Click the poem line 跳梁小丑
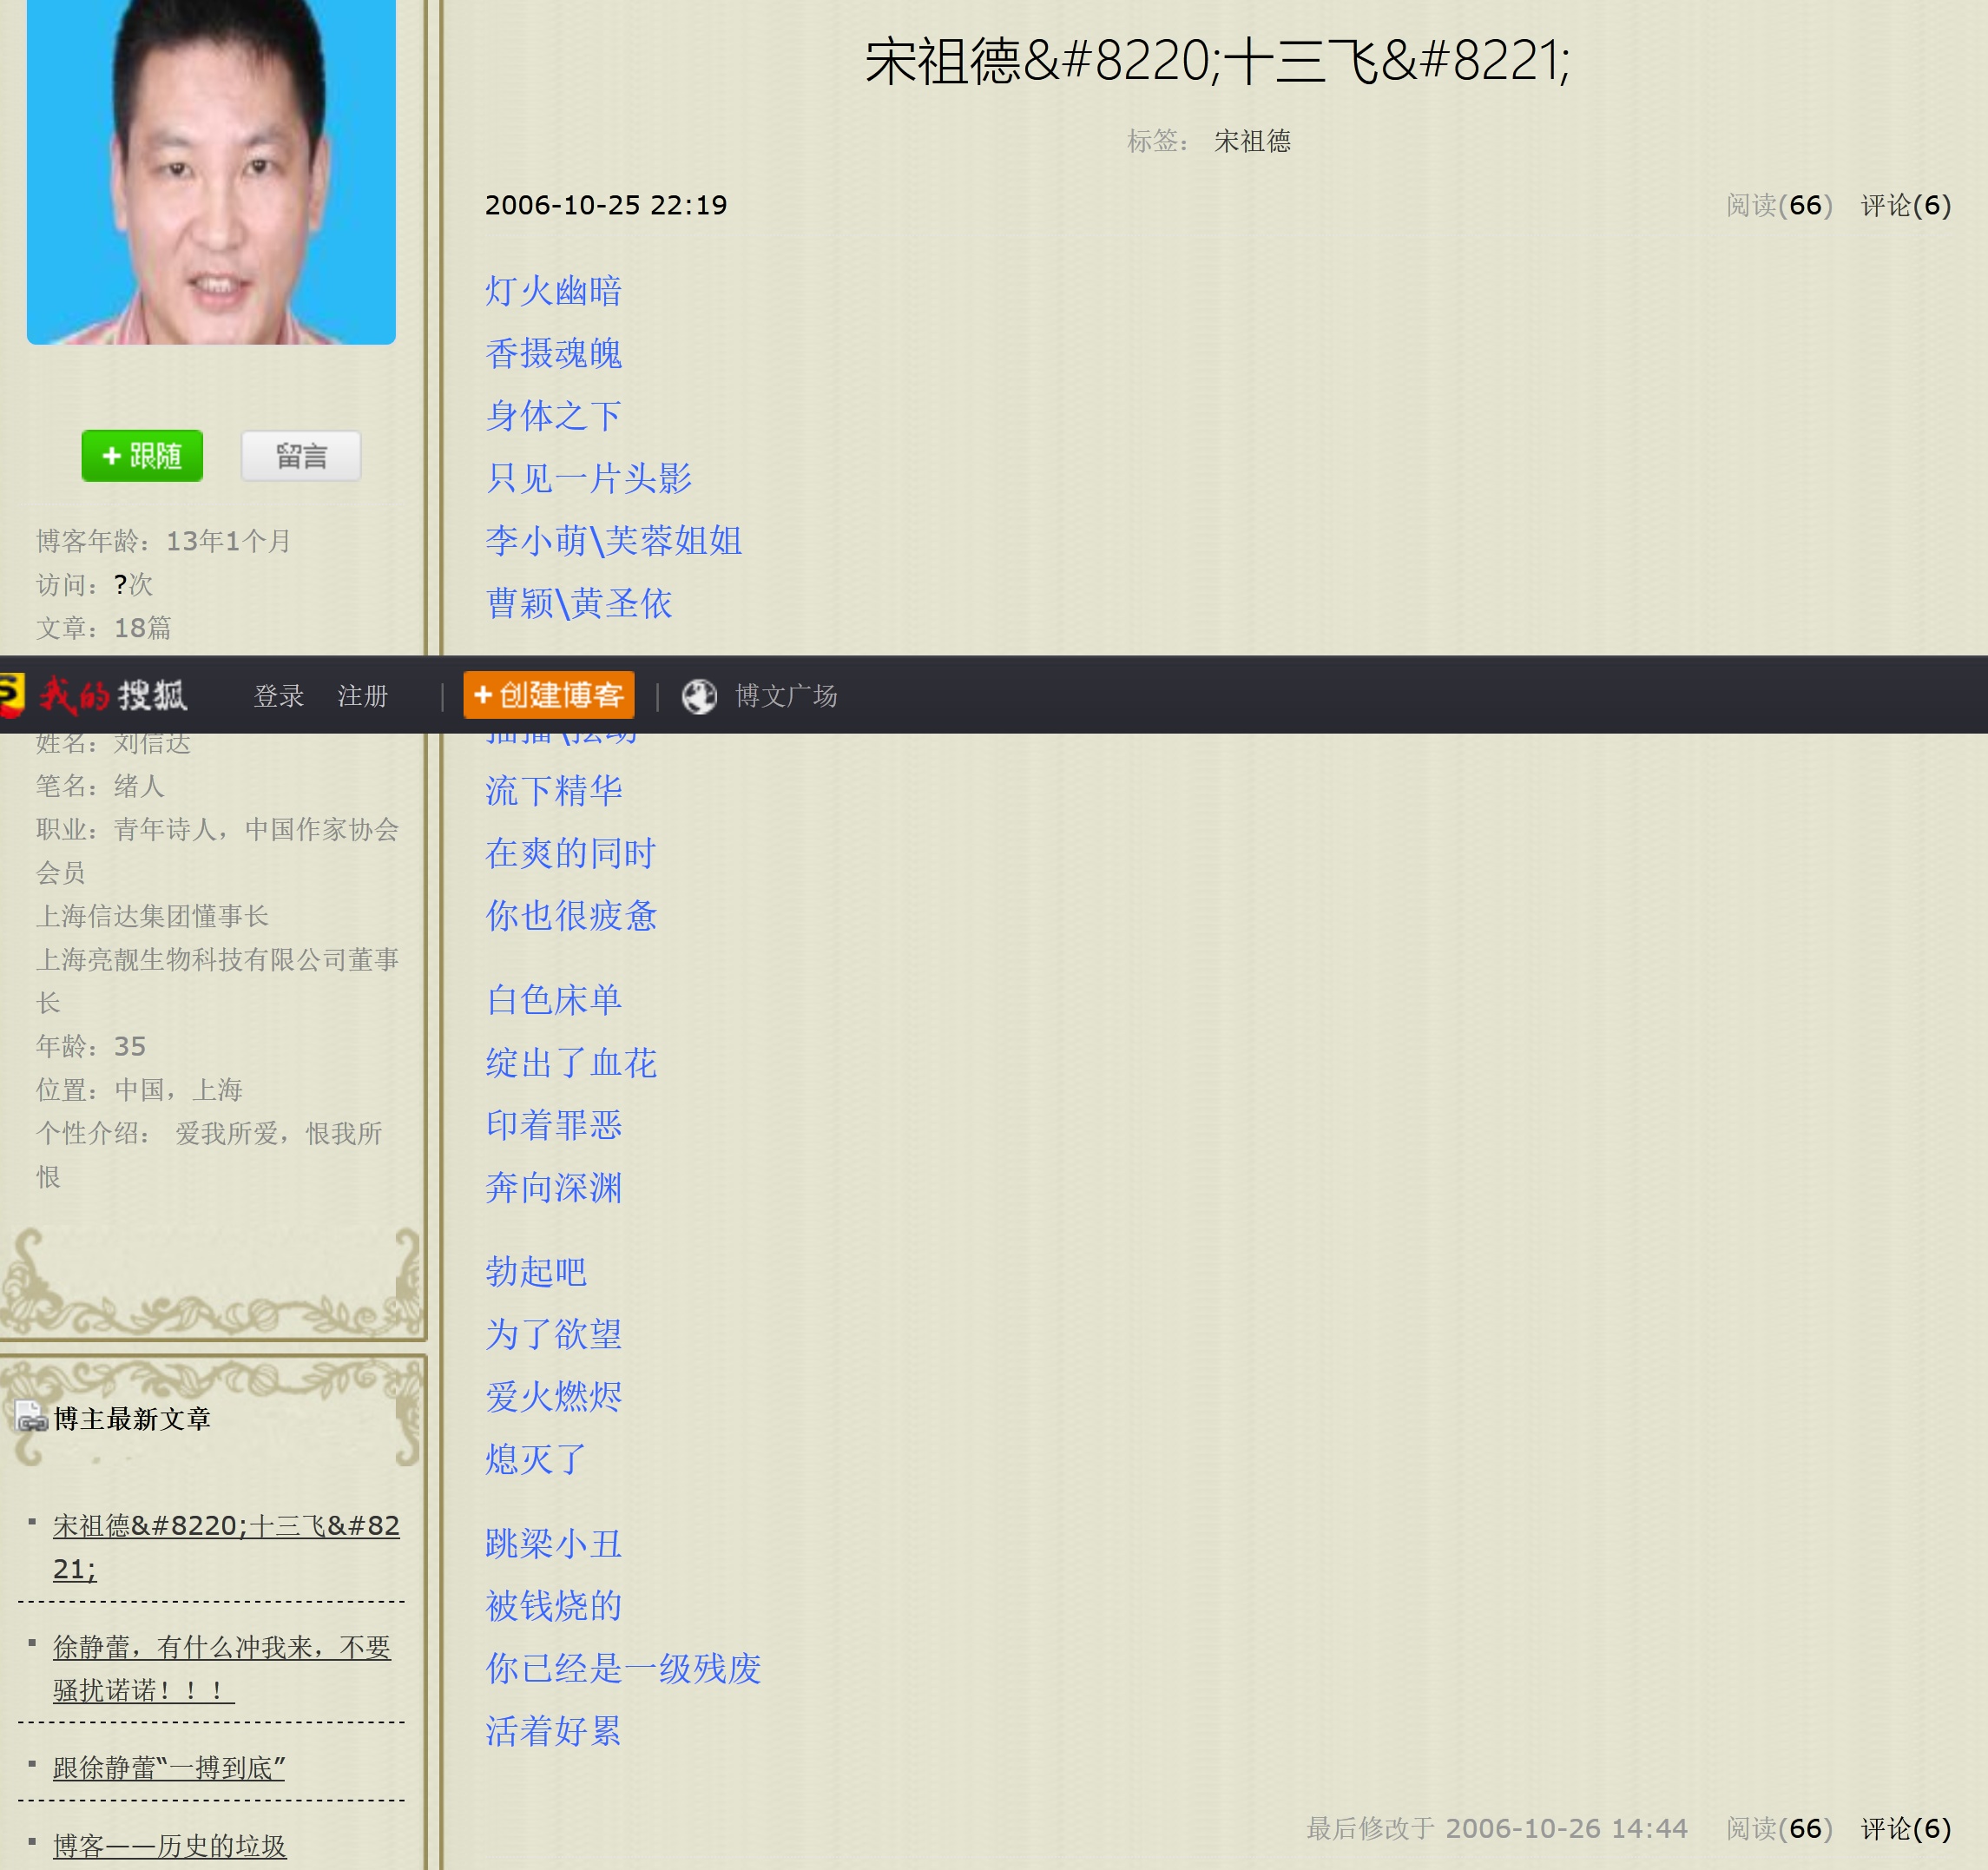Viewport: 1988px width, 1870px height. (x=554, y=1544)
